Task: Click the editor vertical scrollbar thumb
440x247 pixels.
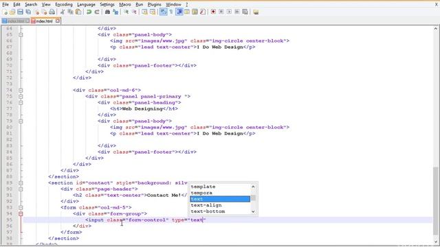Action: click(435, 201)
